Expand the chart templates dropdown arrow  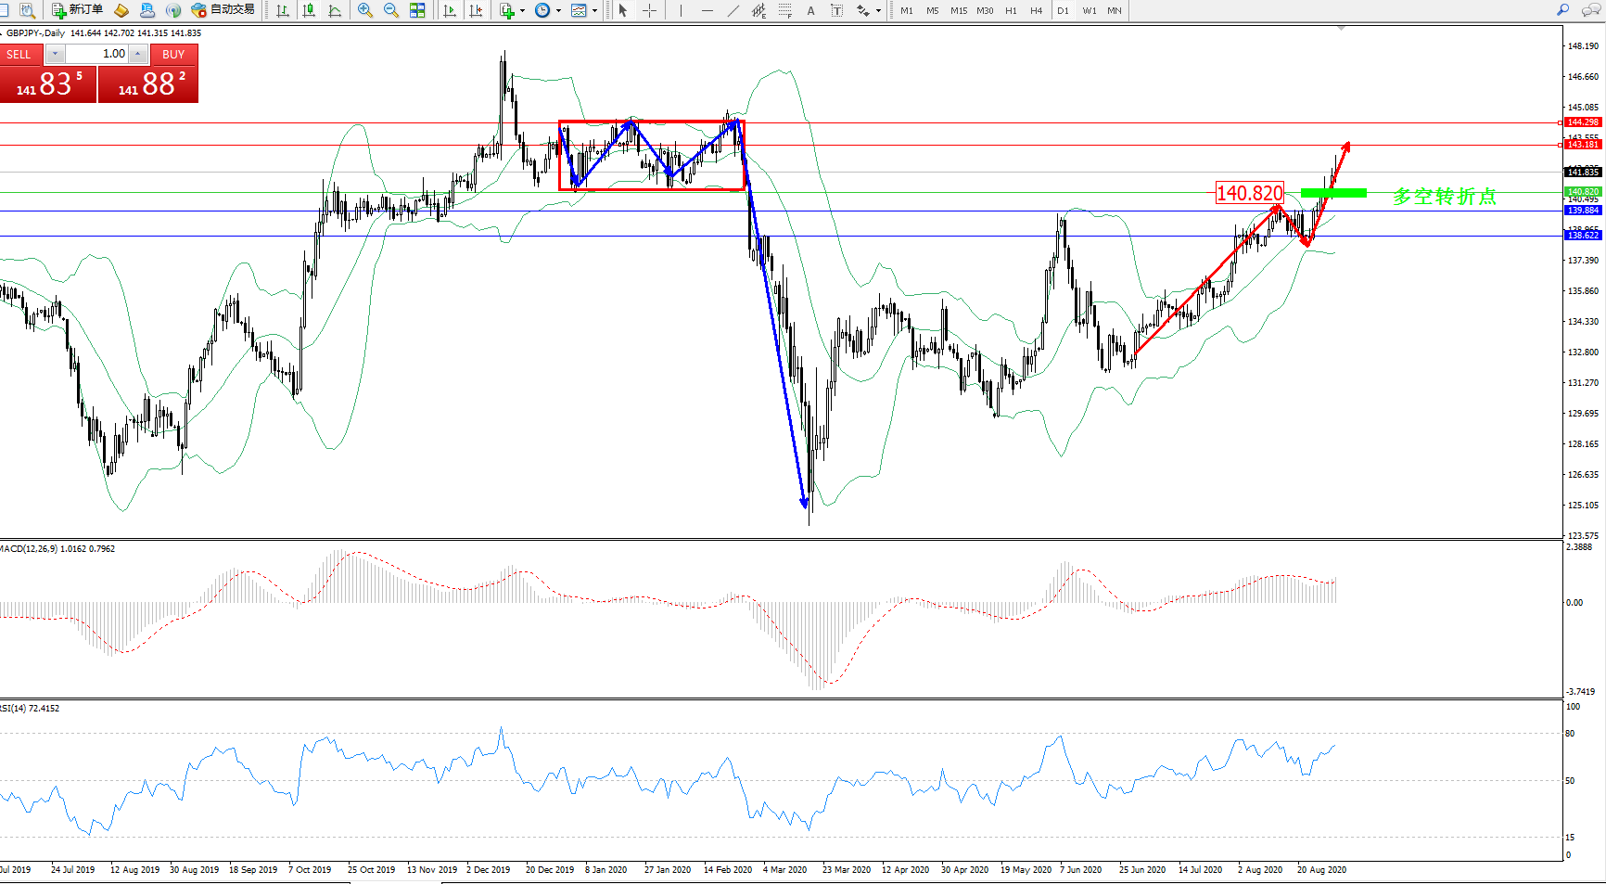click(594, 11)
